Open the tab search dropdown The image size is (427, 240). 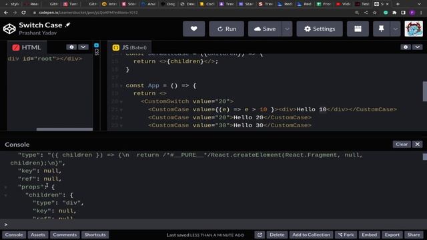click(x=419, y=4)
